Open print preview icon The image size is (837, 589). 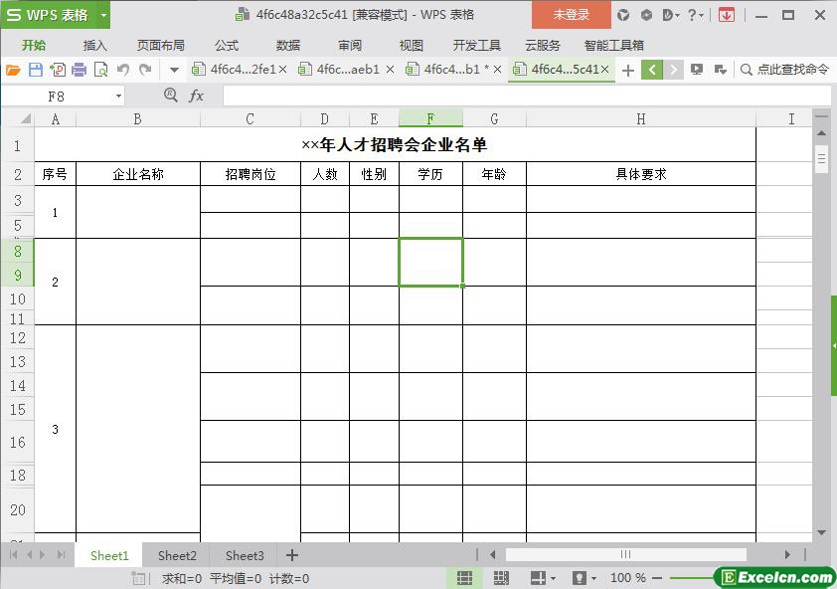[x=100, y=70]
